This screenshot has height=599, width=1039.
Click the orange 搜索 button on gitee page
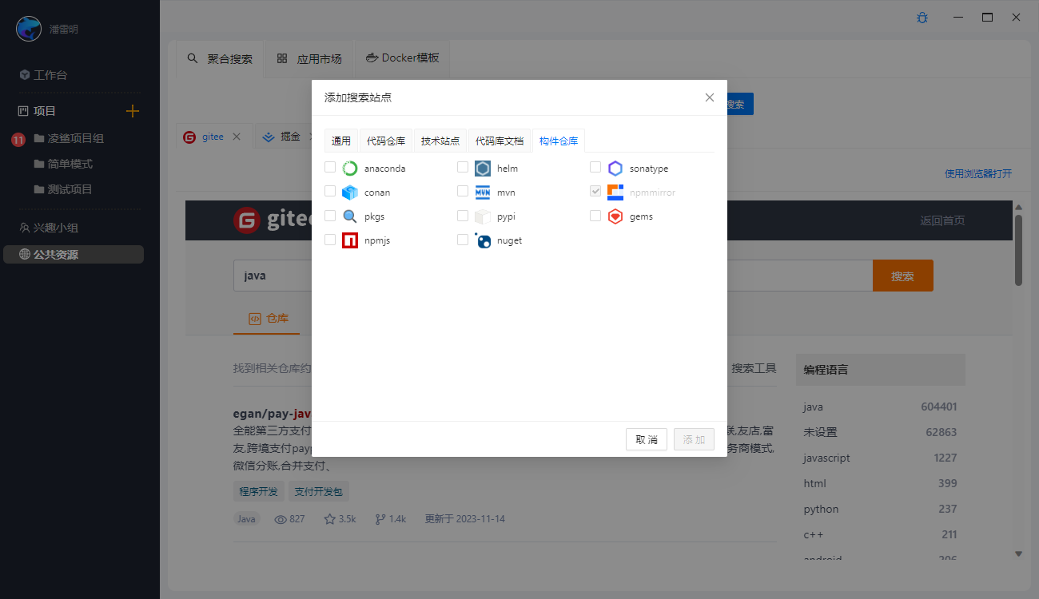click(x=902, y=276)
